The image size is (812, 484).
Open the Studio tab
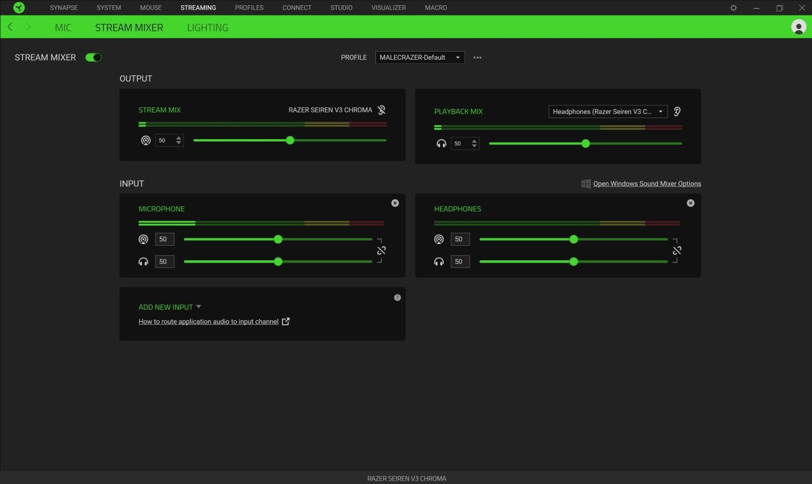(341, 8)
